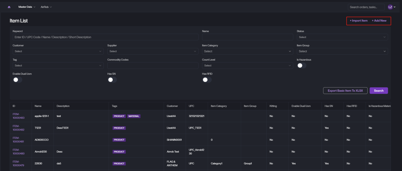Open the Customer select dropdown
402x171 pixels.
(x=58, y=51)
